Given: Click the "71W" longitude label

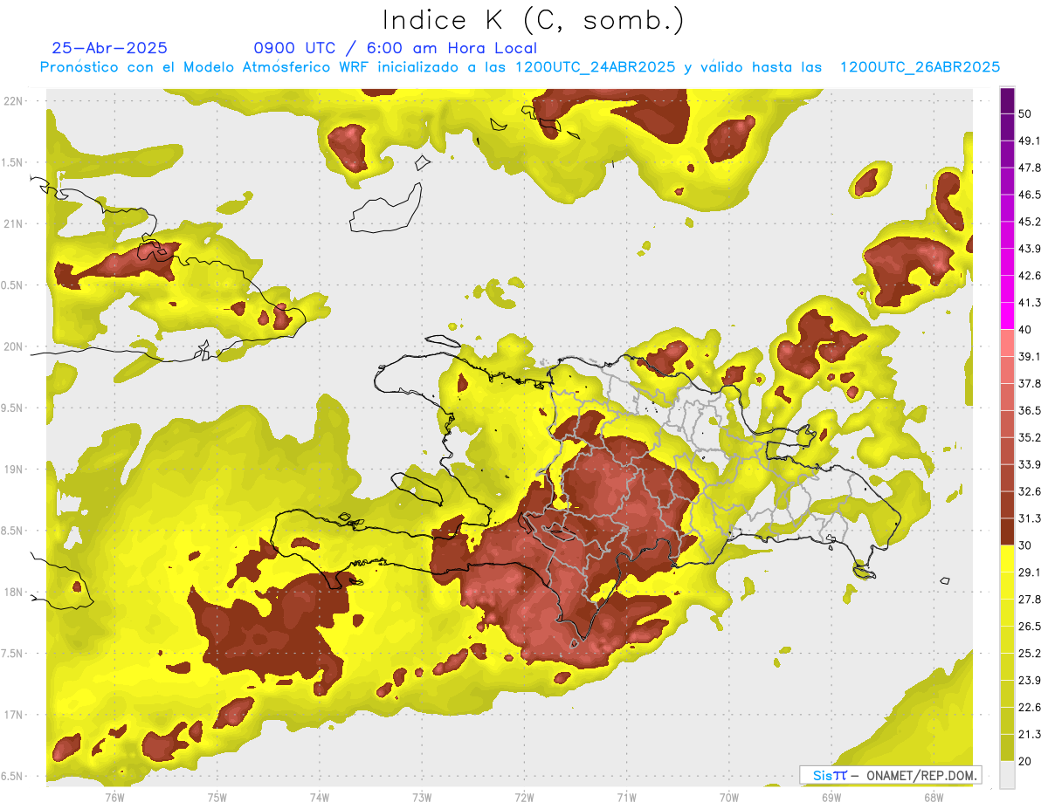Looking at the screenshot, I should pyautogui.click(x=626, y=797).
